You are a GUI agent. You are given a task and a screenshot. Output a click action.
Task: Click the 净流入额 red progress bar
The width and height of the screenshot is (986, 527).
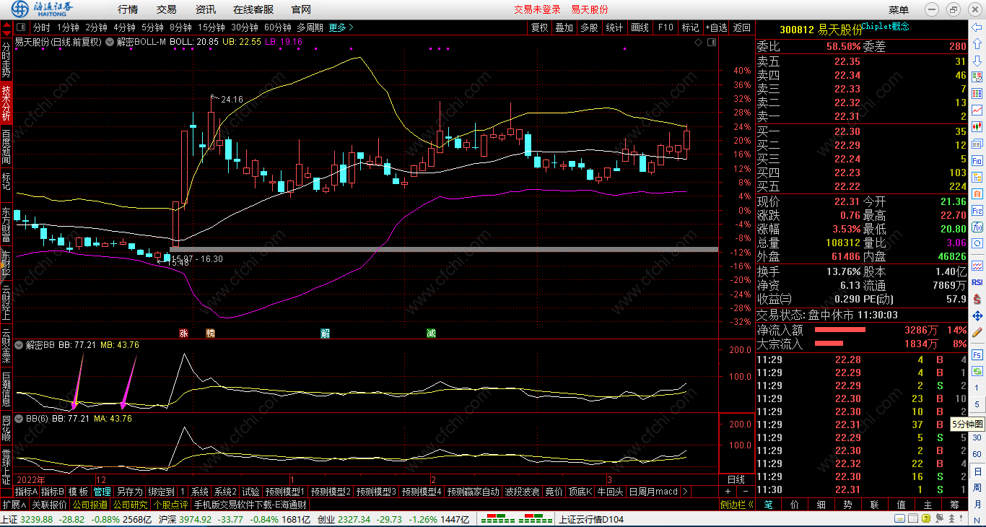(840, 330)
